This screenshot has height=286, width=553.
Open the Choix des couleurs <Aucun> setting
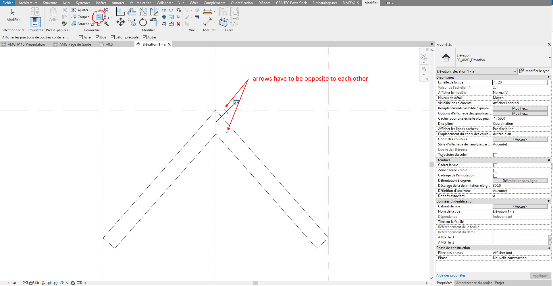point(520,139)
